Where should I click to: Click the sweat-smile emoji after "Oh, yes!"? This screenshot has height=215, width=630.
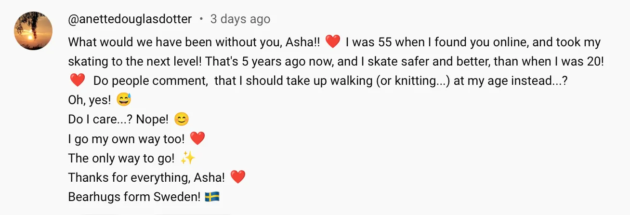click(124, 100)
